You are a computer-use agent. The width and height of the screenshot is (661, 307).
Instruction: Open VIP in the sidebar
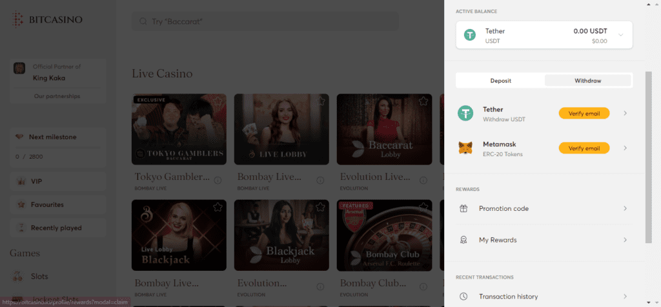pos(57,181)
